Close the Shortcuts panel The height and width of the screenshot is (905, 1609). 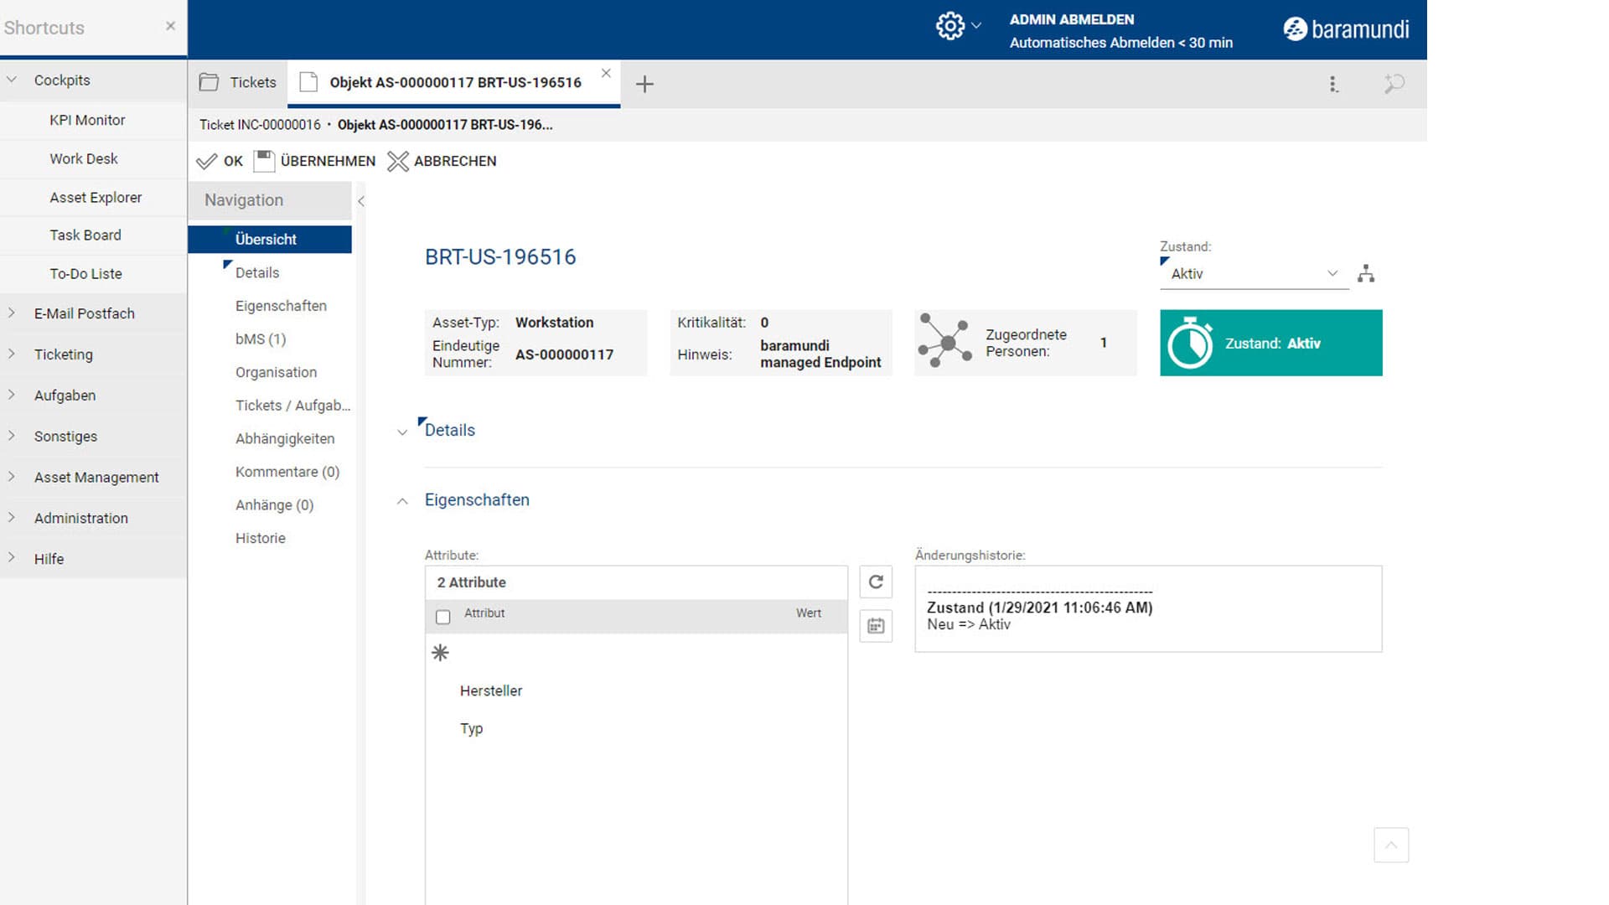pos(170,26)
